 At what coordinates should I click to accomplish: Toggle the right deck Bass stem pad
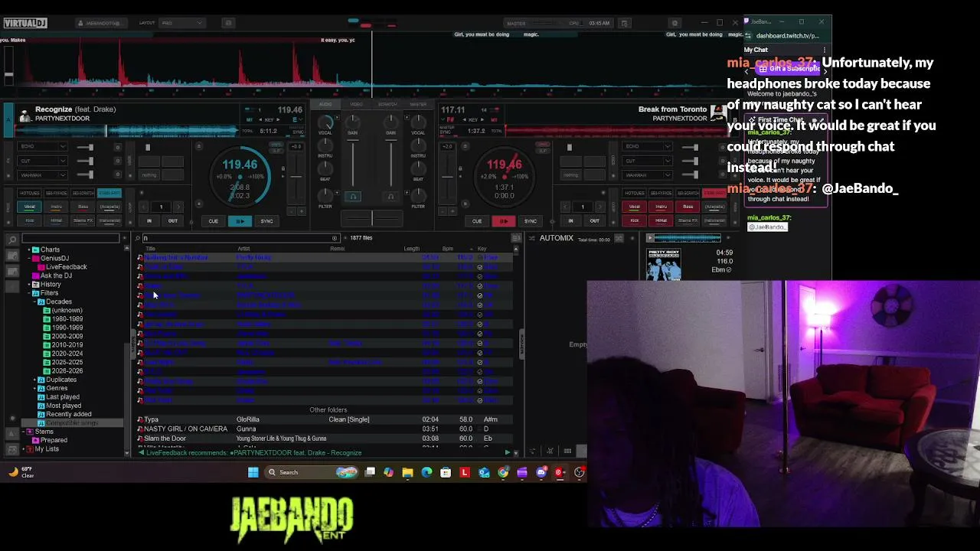(688, 207)
